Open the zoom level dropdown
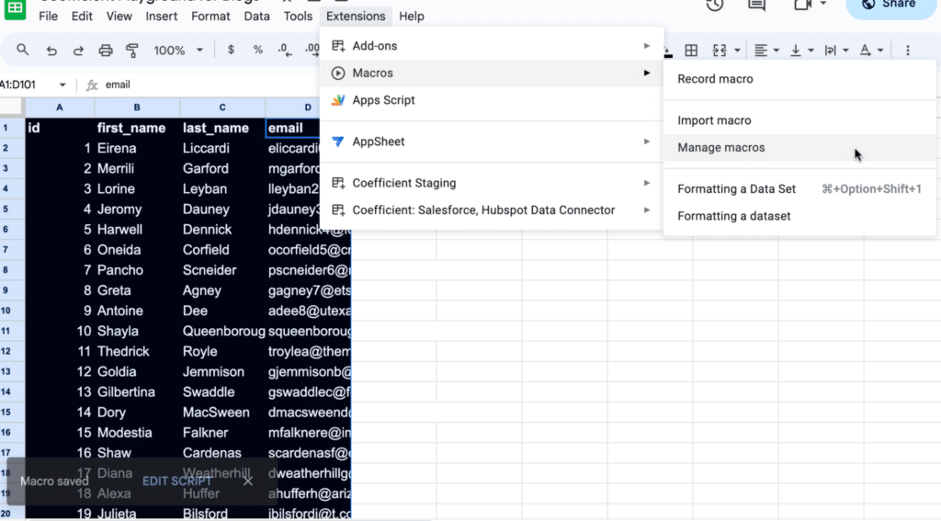The width and height of the screenshot is (941, 521). tap(178, 51)
